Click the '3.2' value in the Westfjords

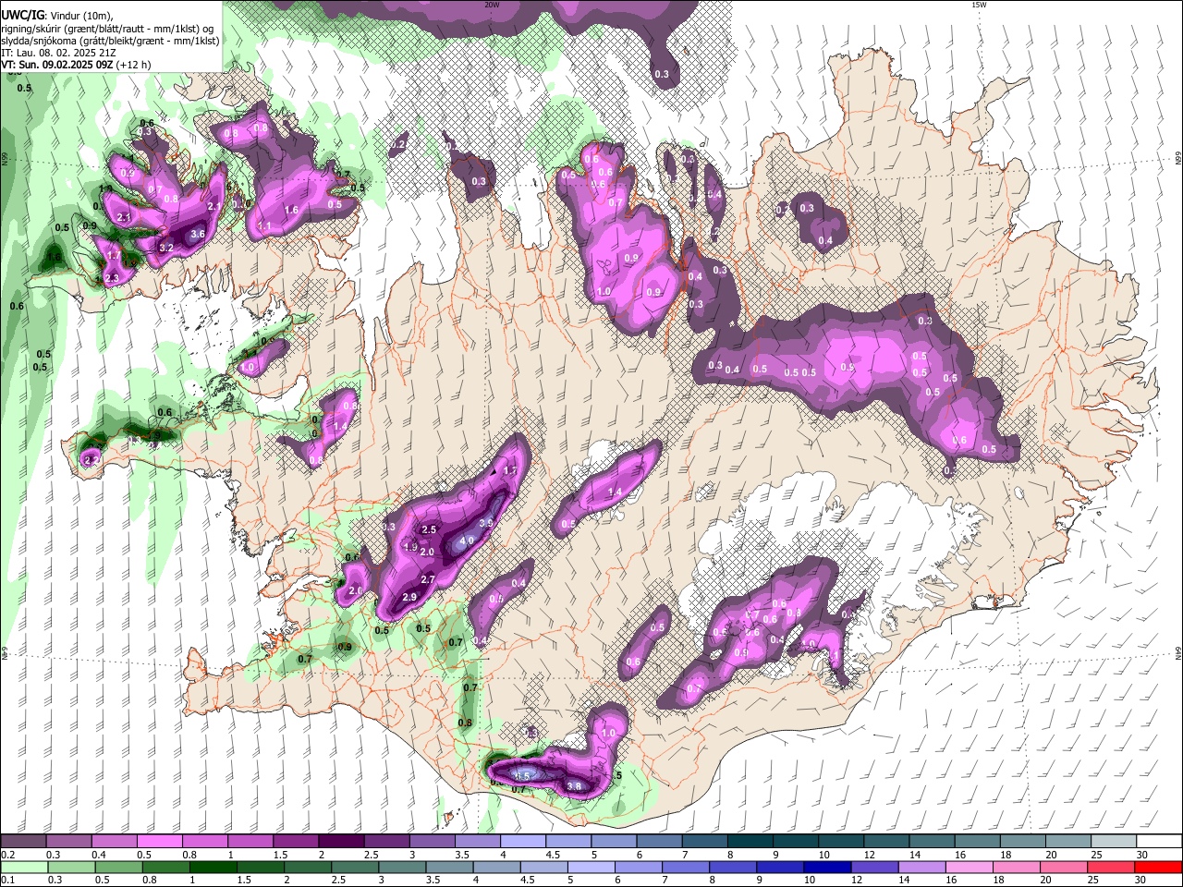point(166,248)
